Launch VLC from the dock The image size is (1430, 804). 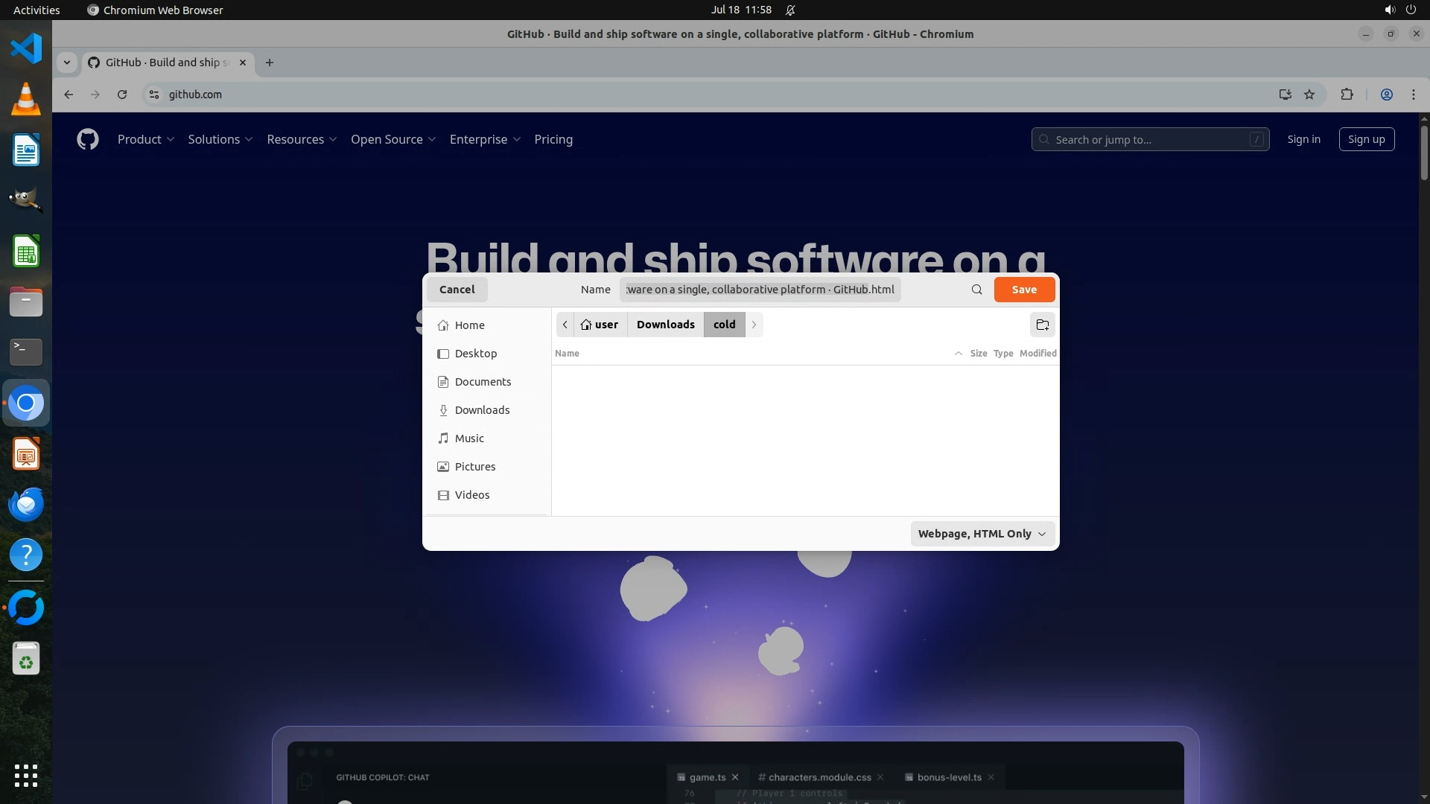click(26, 99)
